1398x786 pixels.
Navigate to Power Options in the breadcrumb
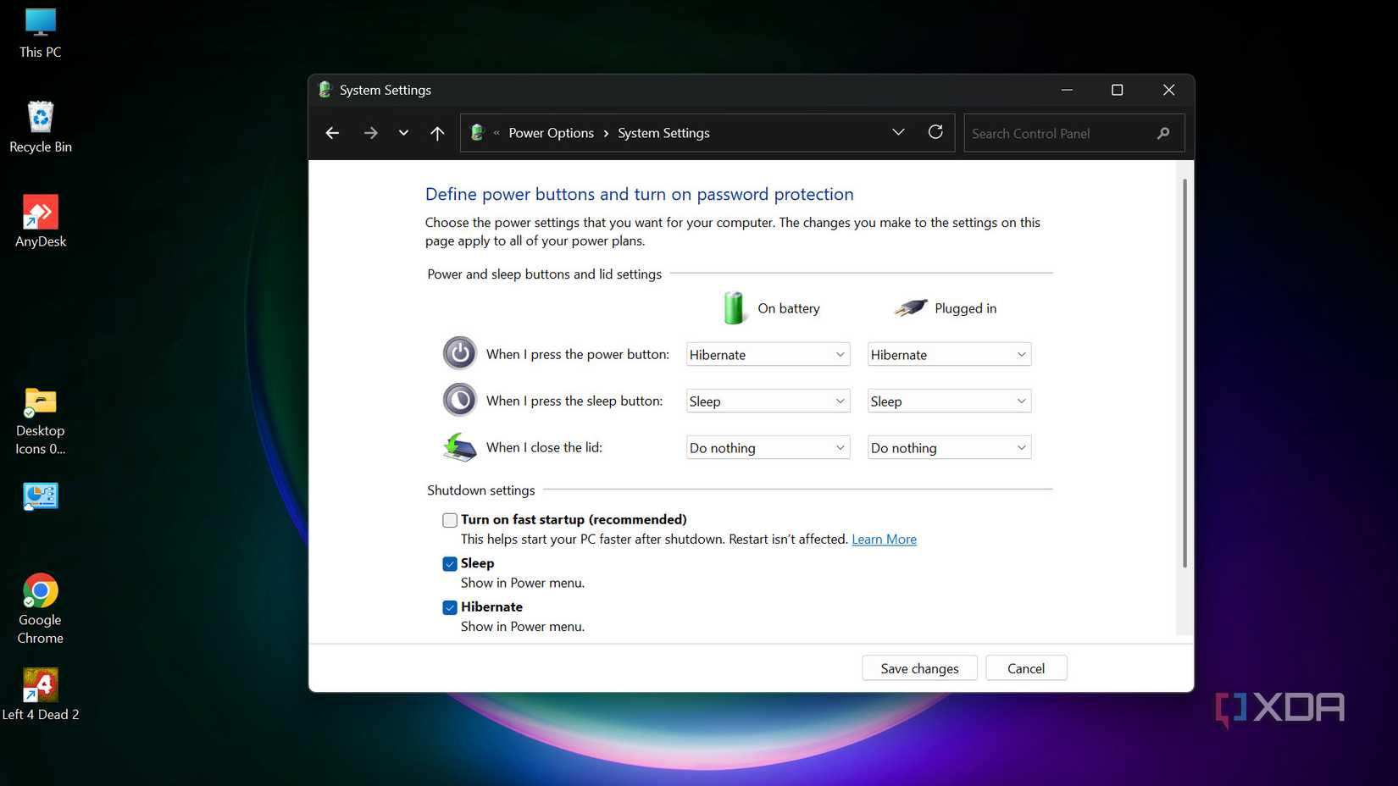(551, 132)
